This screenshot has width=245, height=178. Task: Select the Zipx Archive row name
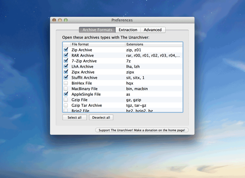(x=83, y=72)
